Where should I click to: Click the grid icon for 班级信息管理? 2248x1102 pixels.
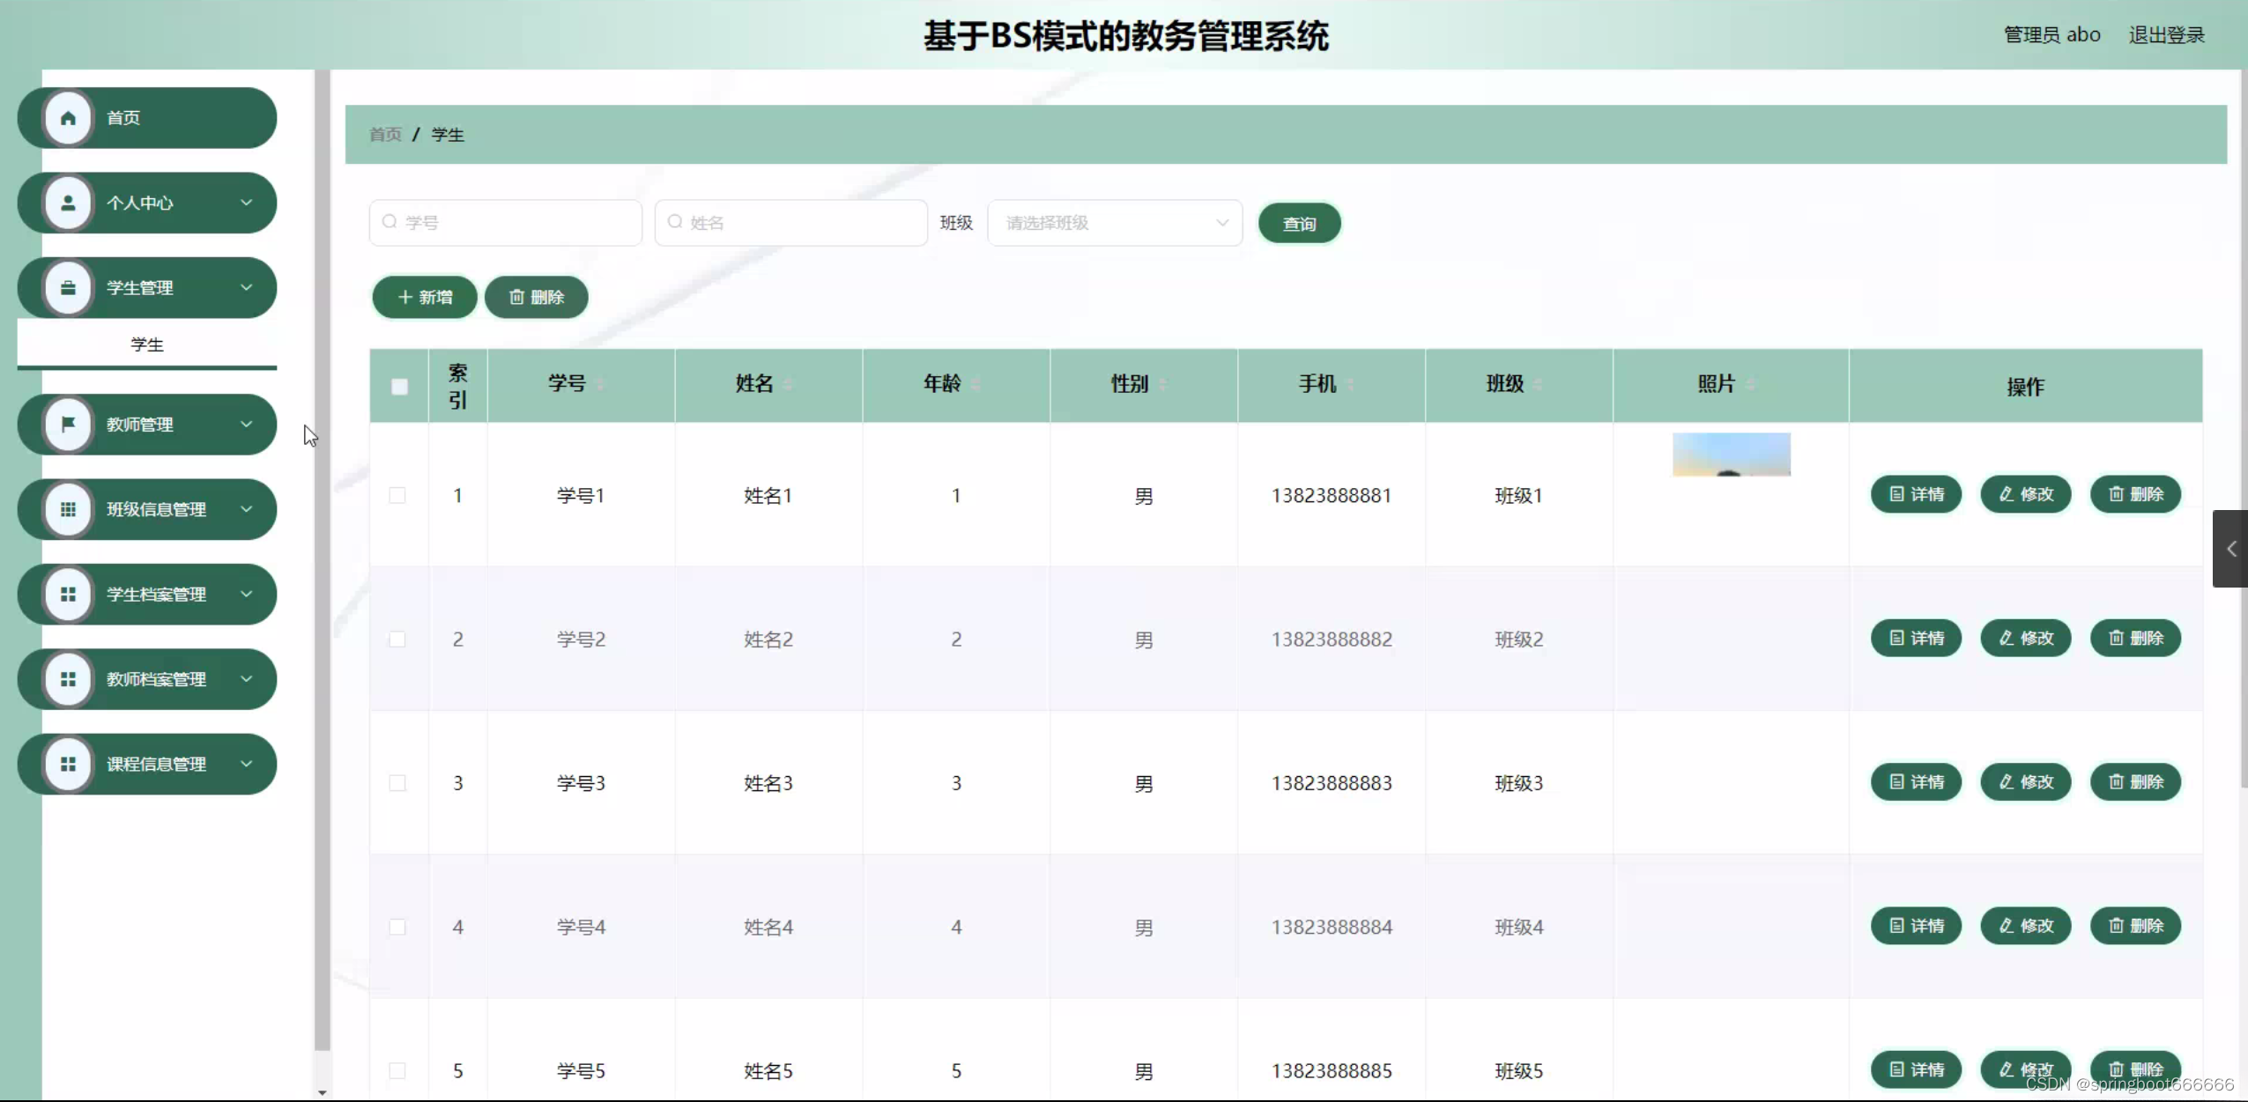(x=68, y=509)
